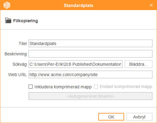Click the Beskrivning label

[x=16, y=54]
